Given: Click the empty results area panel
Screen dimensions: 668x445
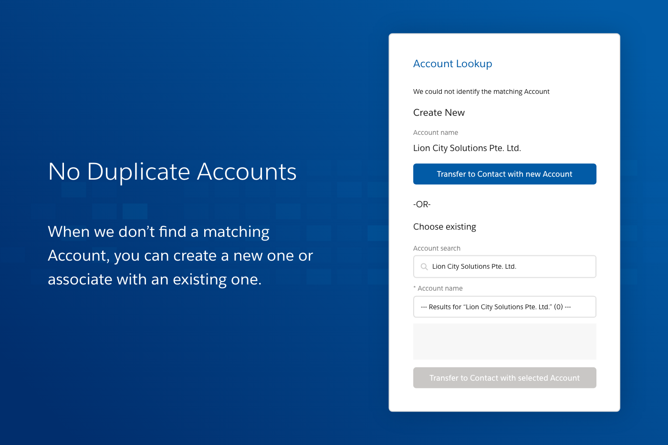Looking at the screenshot, I should [504, 341].
